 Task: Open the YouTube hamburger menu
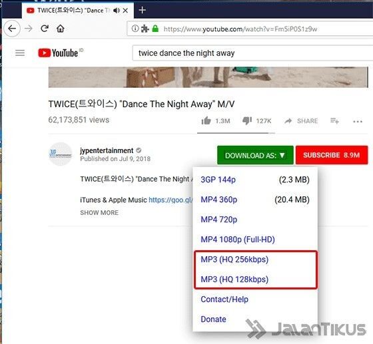click(x=20, y=53)
